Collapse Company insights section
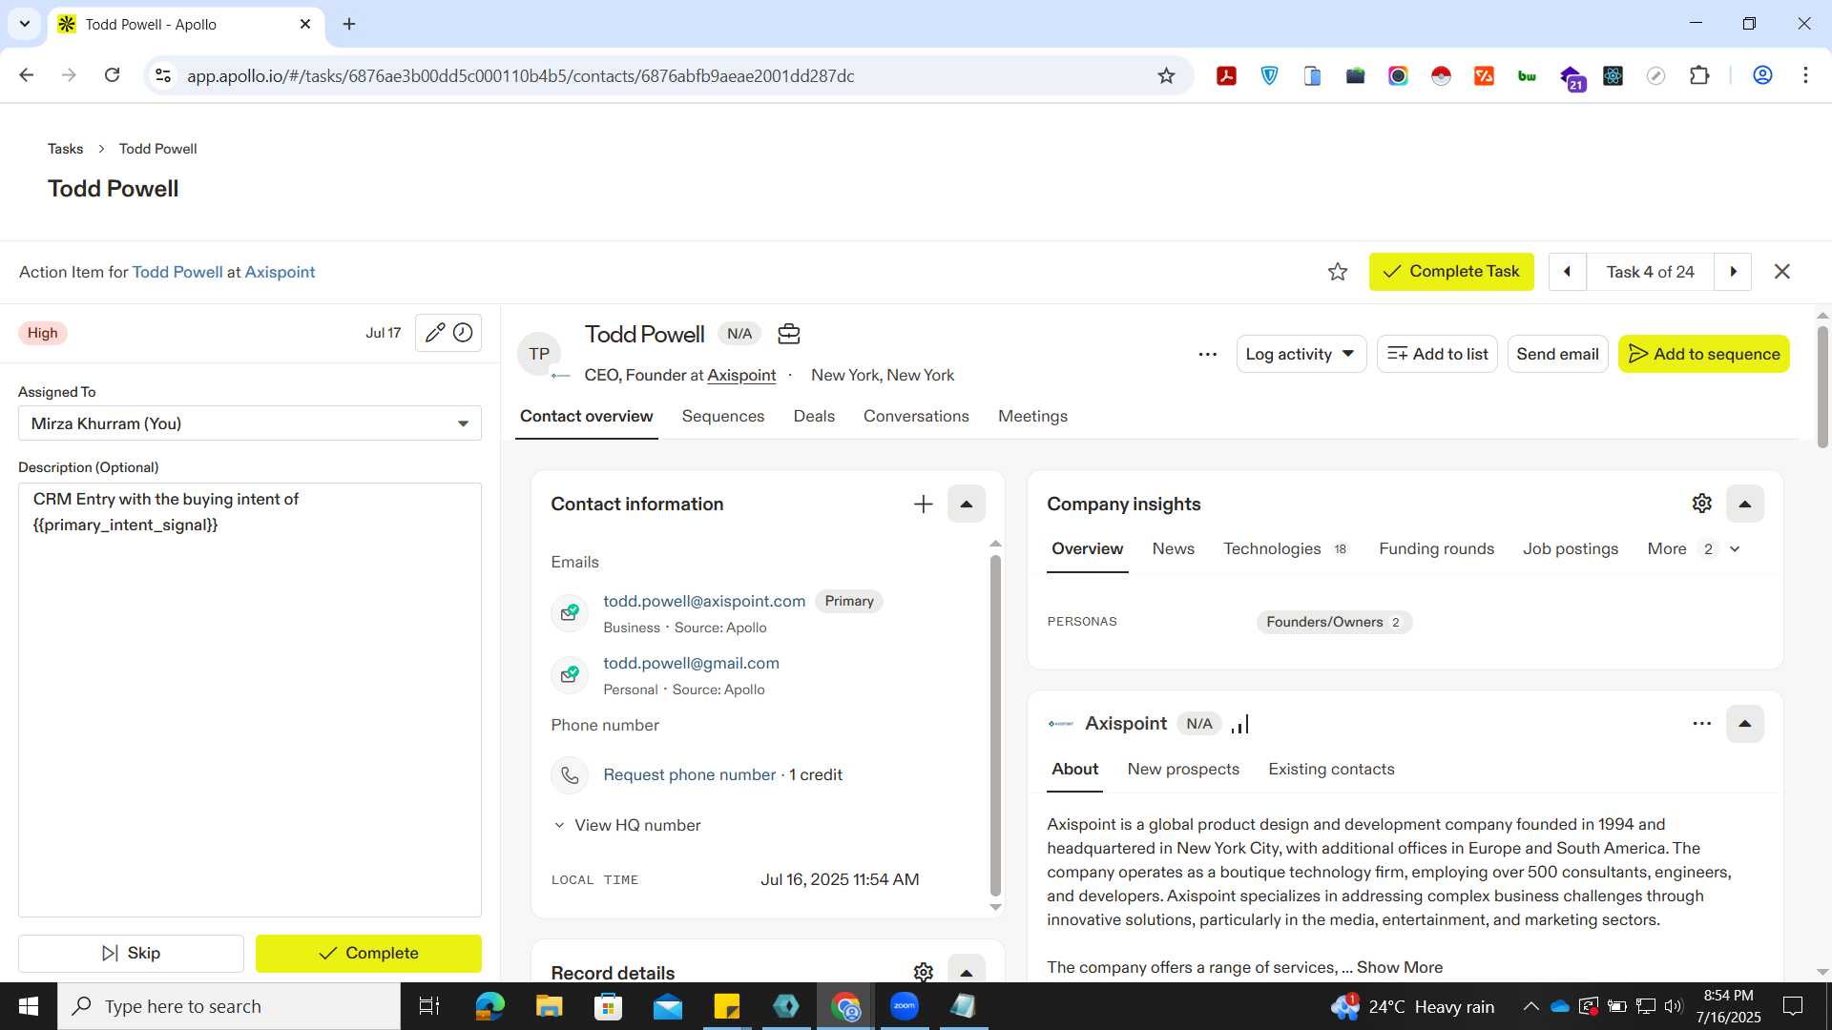 (x=1744, y=504)
